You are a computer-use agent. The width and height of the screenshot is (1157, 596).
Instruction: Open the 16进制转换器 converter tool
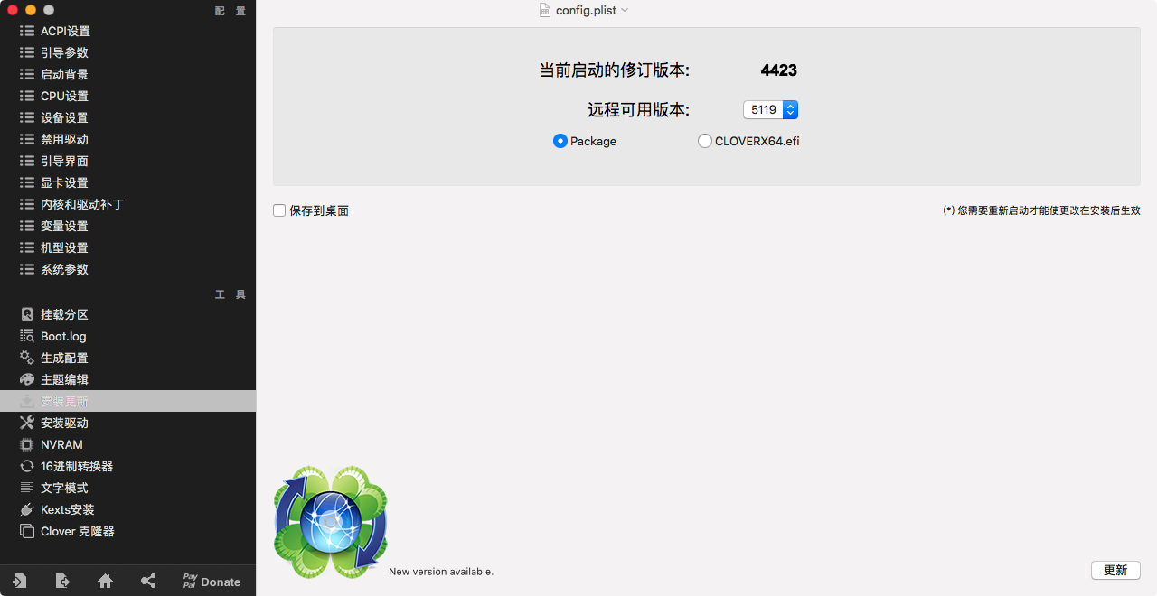coord(127,466)
